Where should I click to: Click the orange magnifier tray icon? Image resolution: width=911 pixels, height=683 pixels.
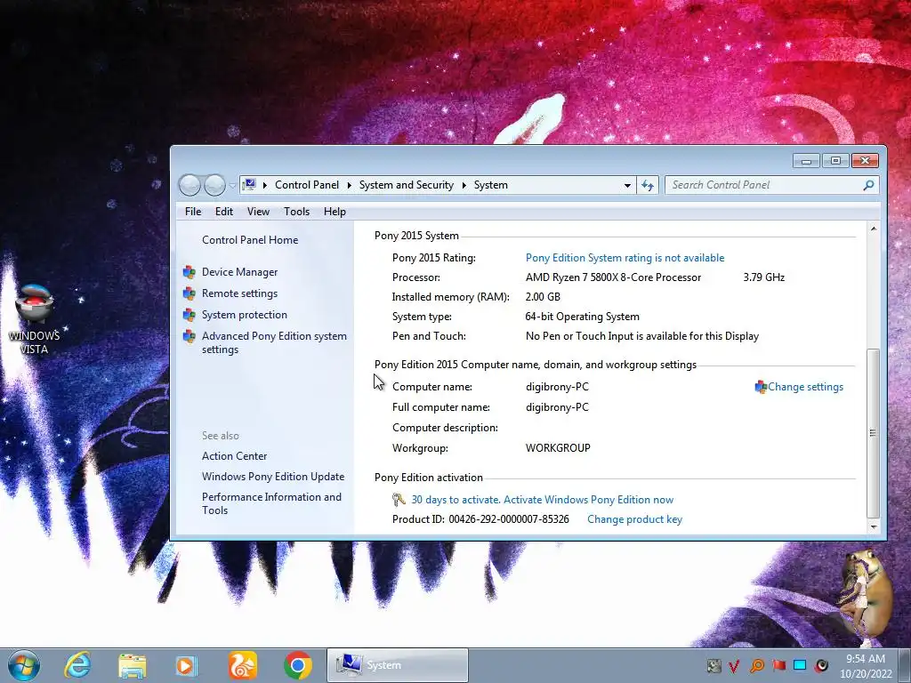pos(756,665)
